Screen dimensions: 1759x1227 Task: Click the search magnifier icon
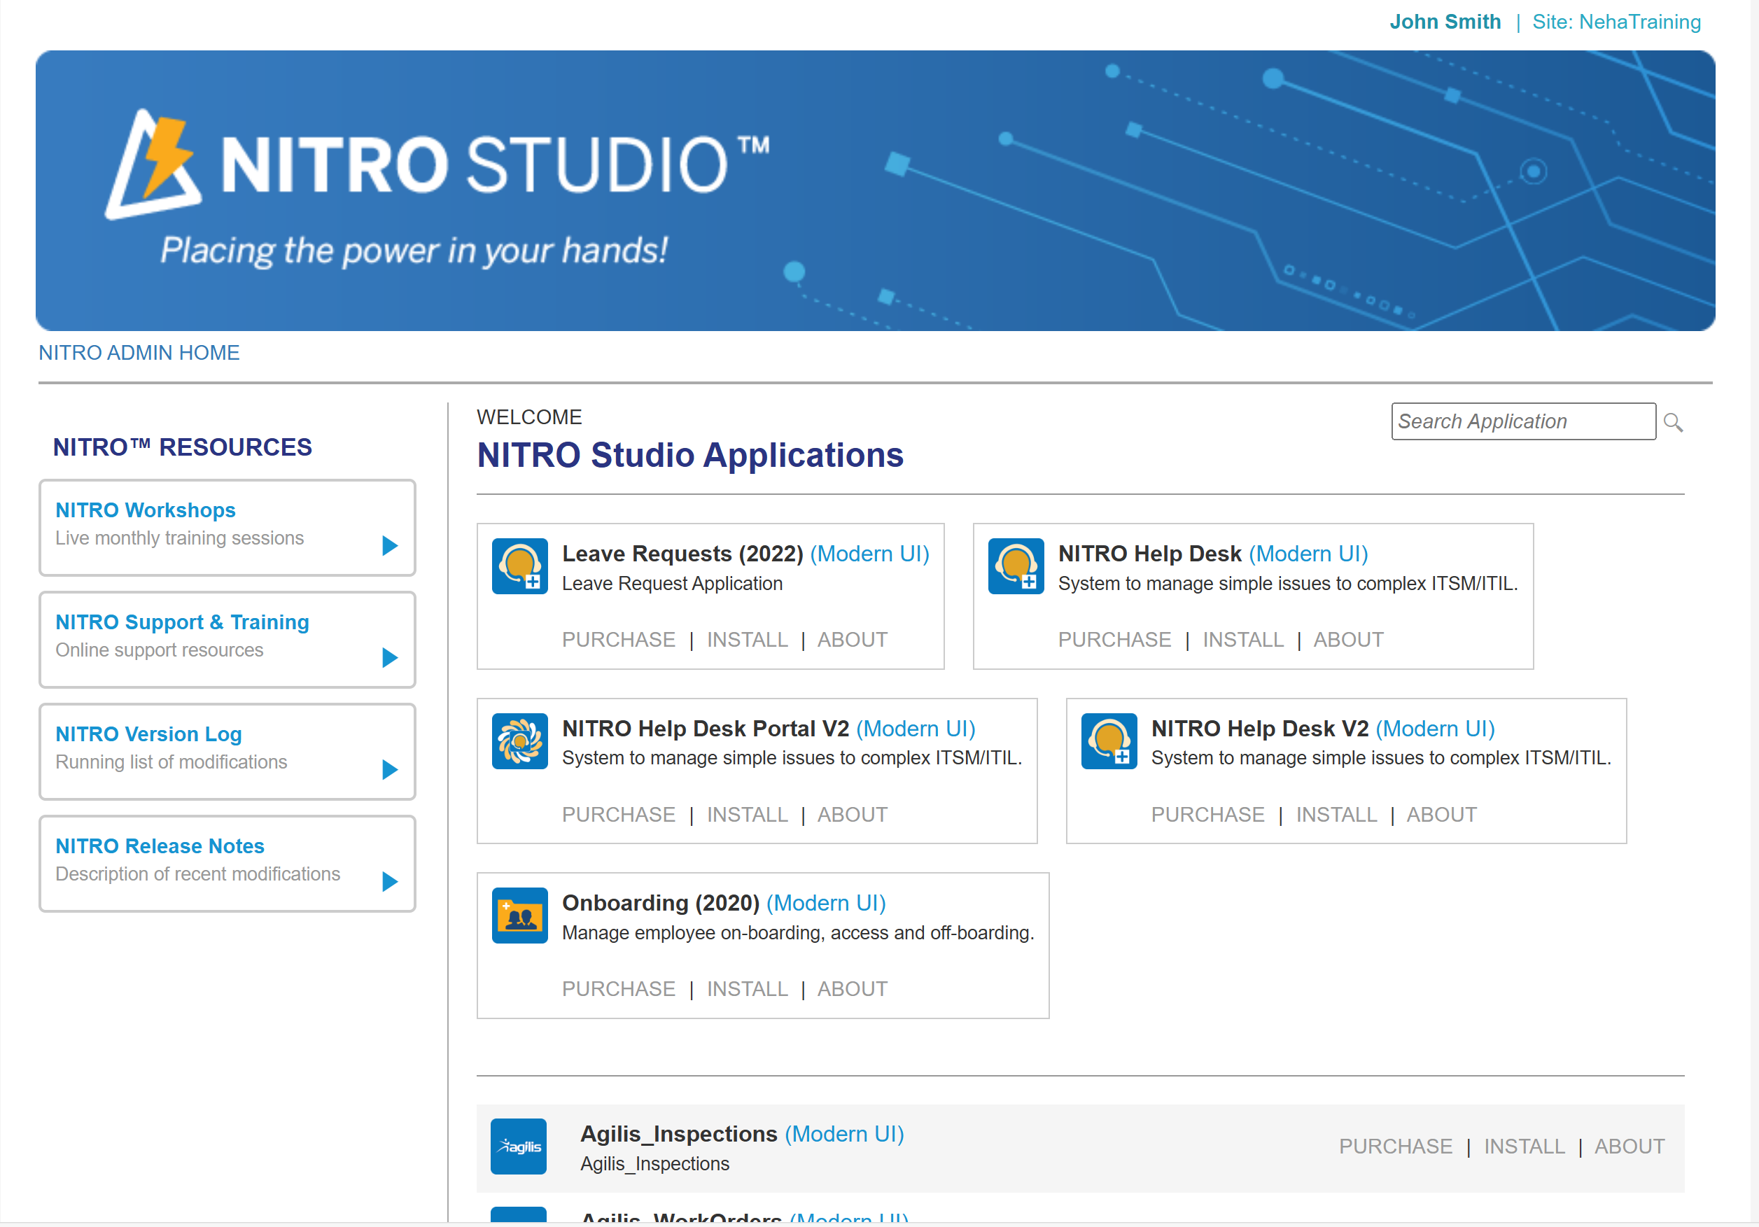coord(1673,423)
